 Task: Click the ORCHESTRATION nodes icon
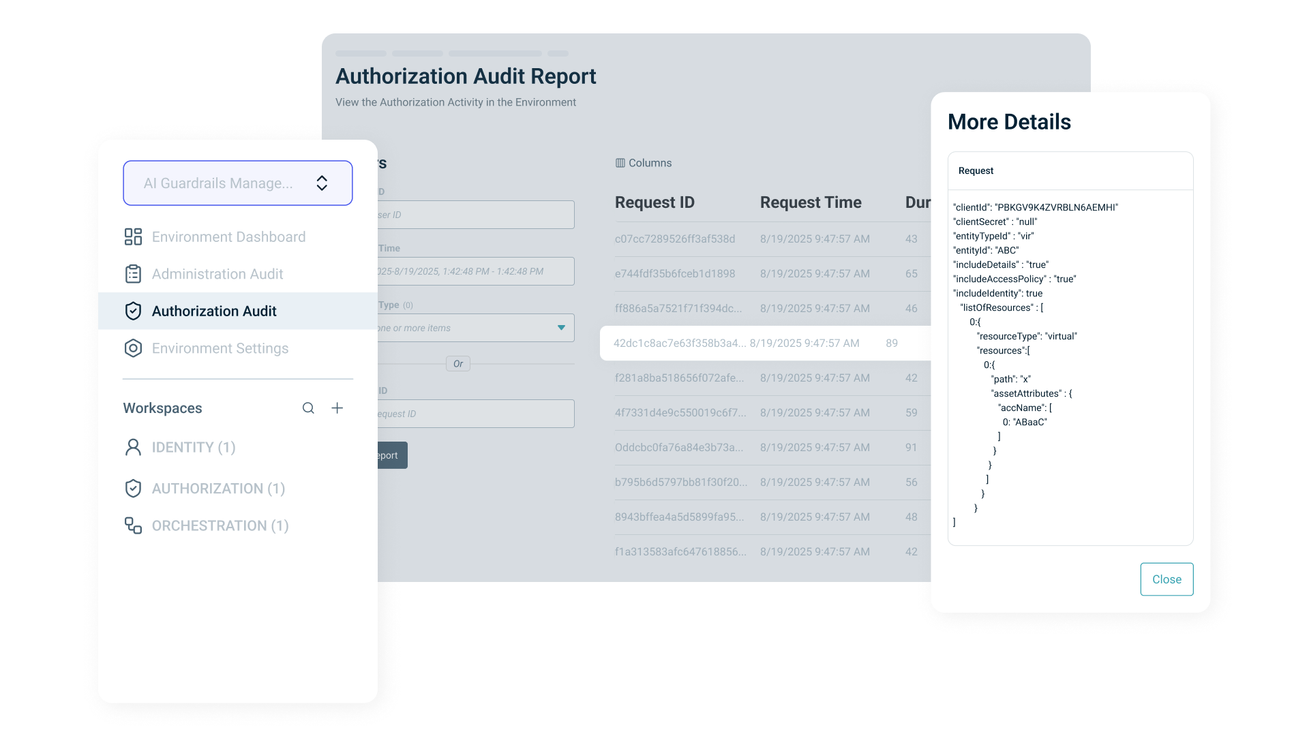click(133, 525)
